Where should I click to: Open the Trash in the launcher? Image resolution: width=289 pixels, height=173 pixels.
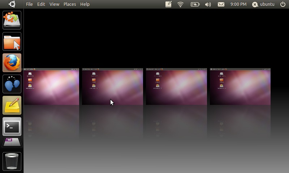click(12, 161)
